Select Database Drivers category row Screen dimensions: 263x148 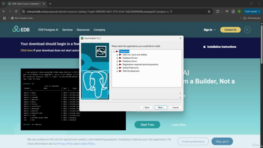[x=130, y=58]
